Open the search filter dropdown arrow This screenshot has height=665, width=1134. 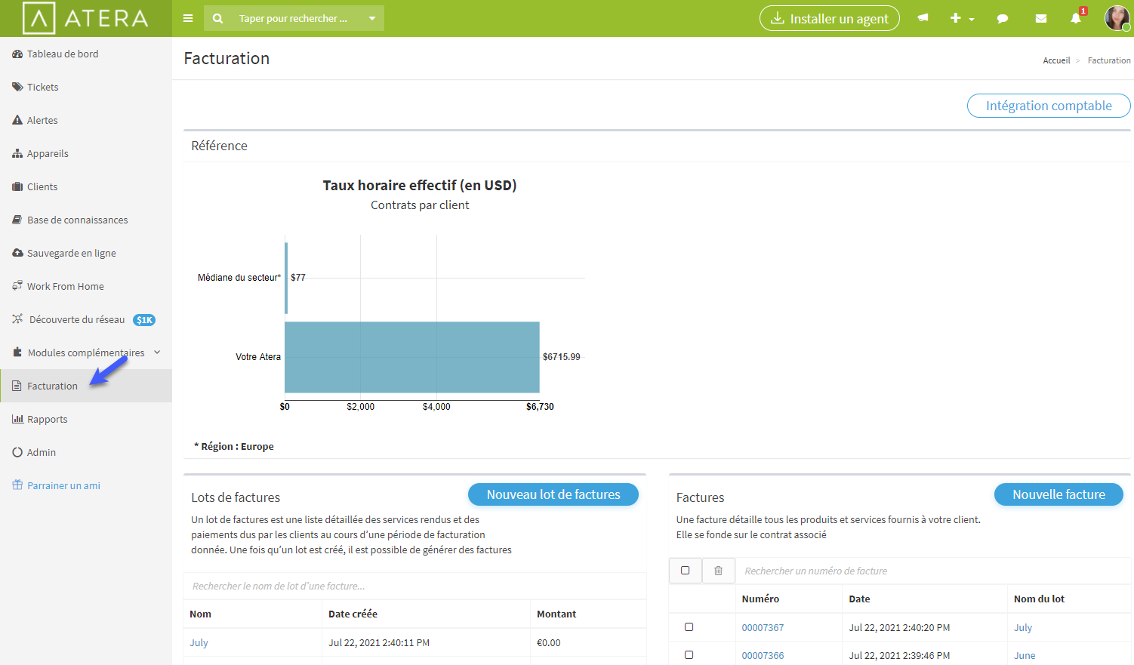[372, 18]
